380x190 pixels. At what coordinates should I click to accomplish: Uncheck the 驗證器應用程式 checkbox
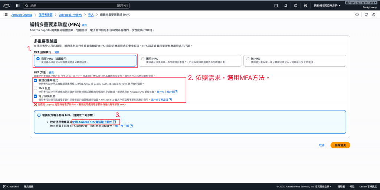click(x=35, y=80)
